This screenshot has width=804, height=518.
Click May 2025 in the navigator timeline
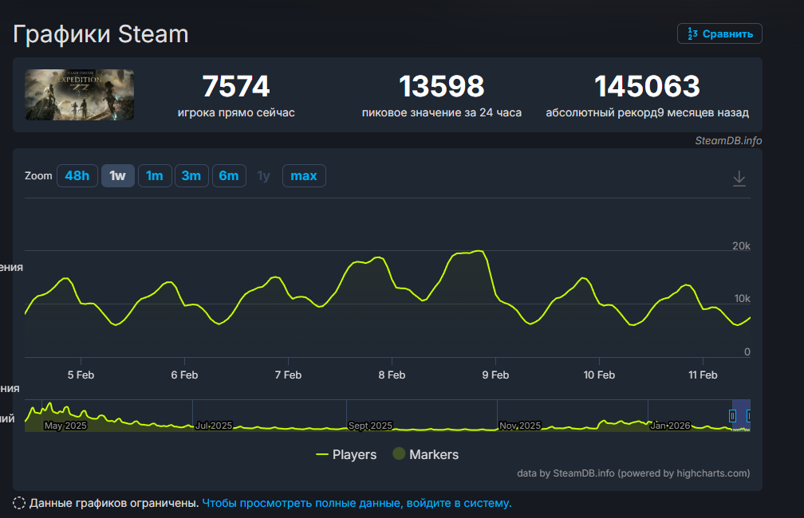coord(65,426)
